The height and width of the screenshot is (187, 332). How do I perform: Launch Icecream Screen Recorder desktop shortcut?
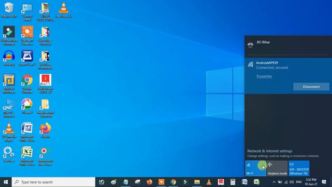[27, 35]
